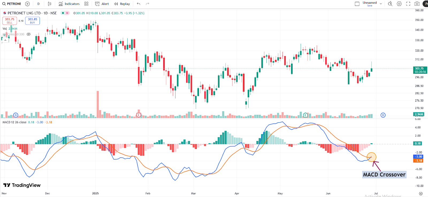Click the 0.10 spread value
Screen dimensions: 428x197
[x=21, y=21]
